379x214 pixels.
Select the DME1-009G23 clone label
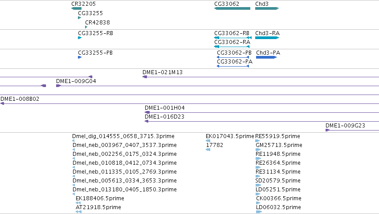coord(345,125)
